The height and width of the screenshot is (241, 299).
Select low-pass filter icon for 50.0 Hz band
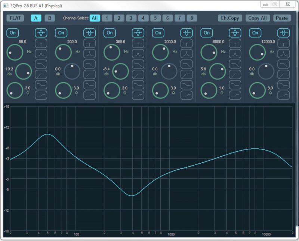click(41, 64)
